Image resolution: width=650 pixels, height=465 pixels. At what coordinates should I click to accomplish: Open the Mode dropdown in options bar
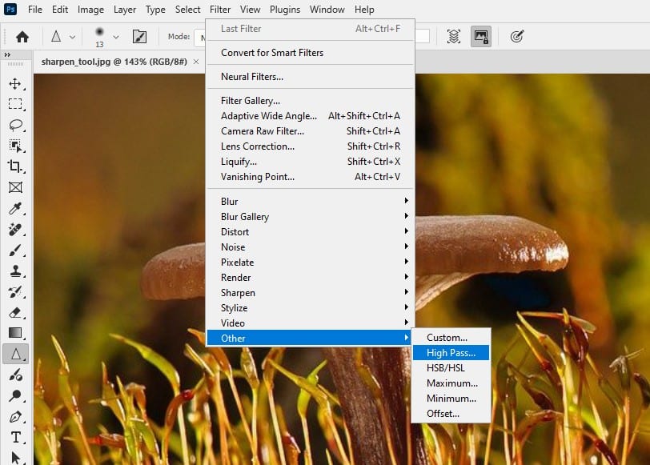(x=199, y=36)
